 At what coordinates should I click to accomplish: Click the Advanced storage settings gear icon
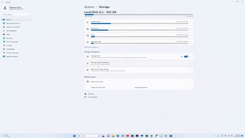88,70
